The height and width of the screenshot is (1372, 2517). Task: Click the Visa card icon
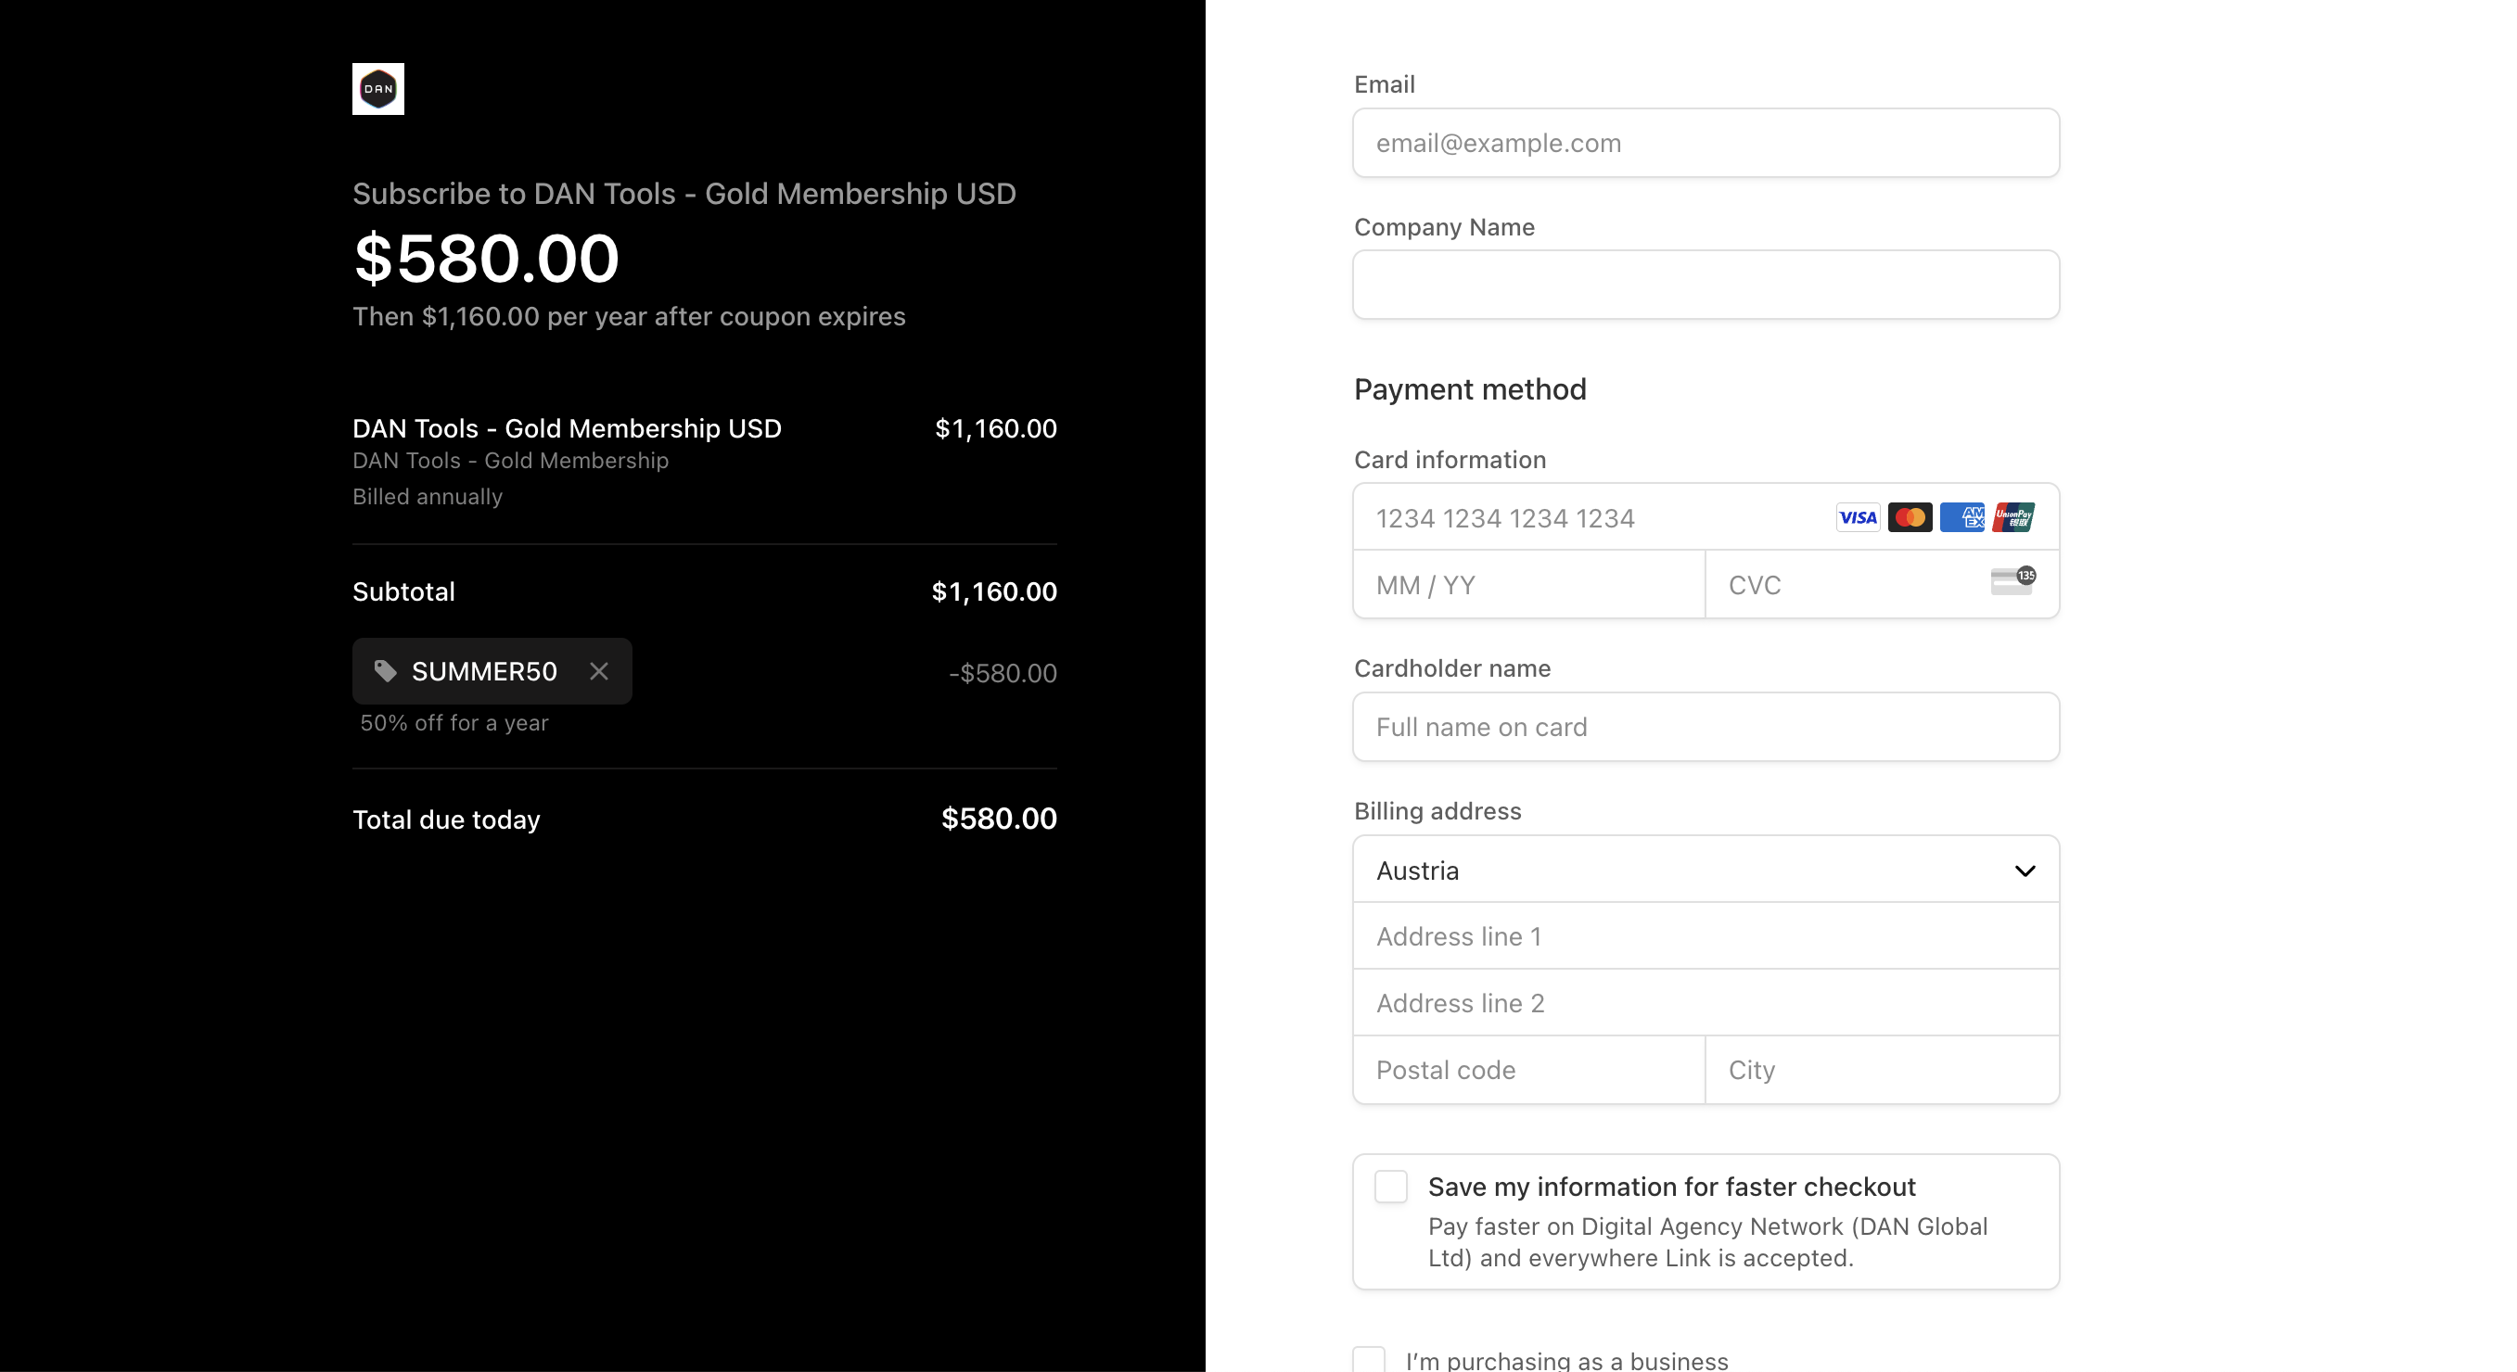coord(1858,517)
